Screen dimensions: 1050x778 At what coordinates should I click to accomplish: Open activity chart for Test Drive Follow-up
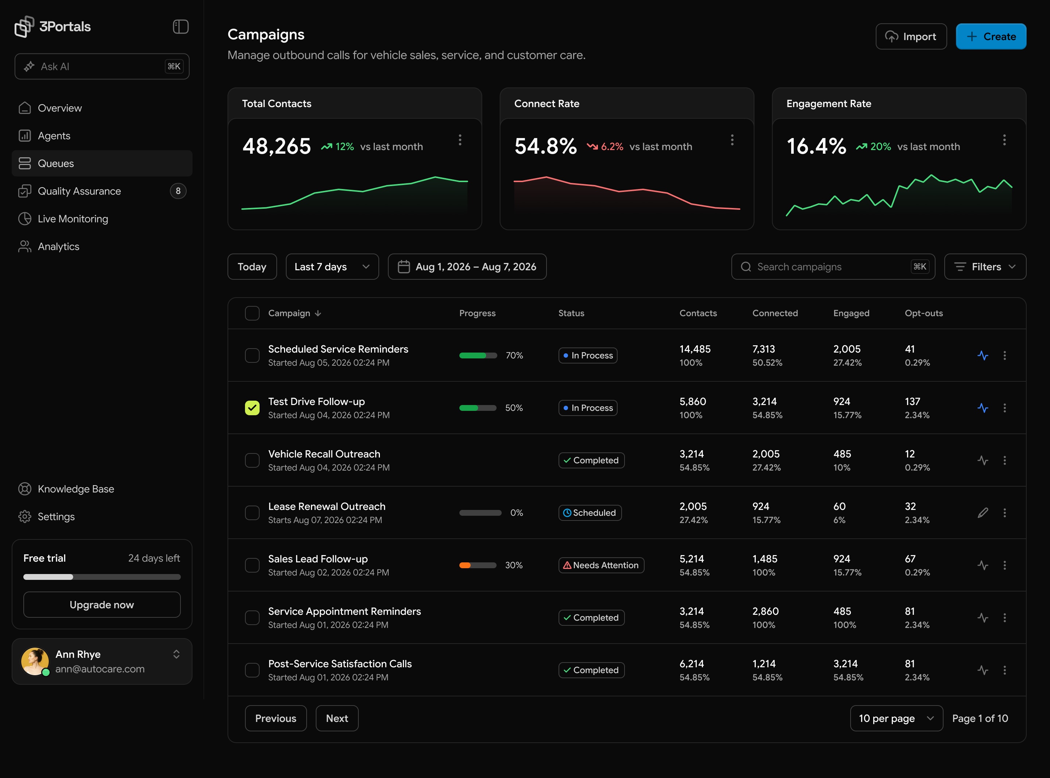pos(983,408)
